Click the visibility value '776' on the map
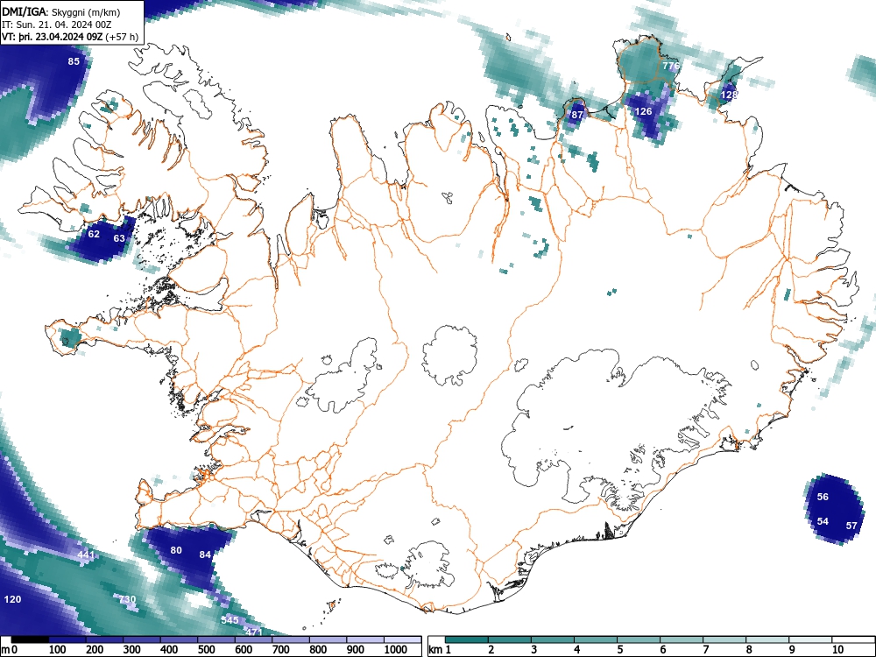876x657 pixels. [x=671, y=66]
